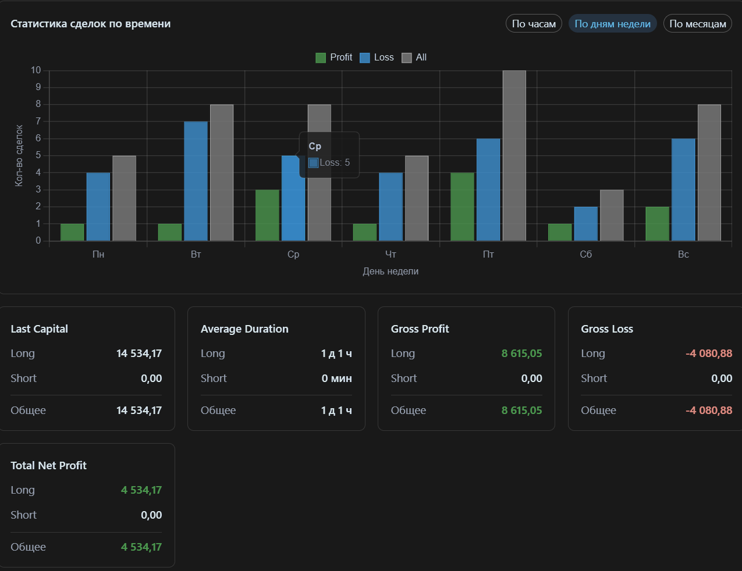Click the Вт blue Loss bar
Image resolution: width=742 pixels, height=571 pixels.
(196, 181)
